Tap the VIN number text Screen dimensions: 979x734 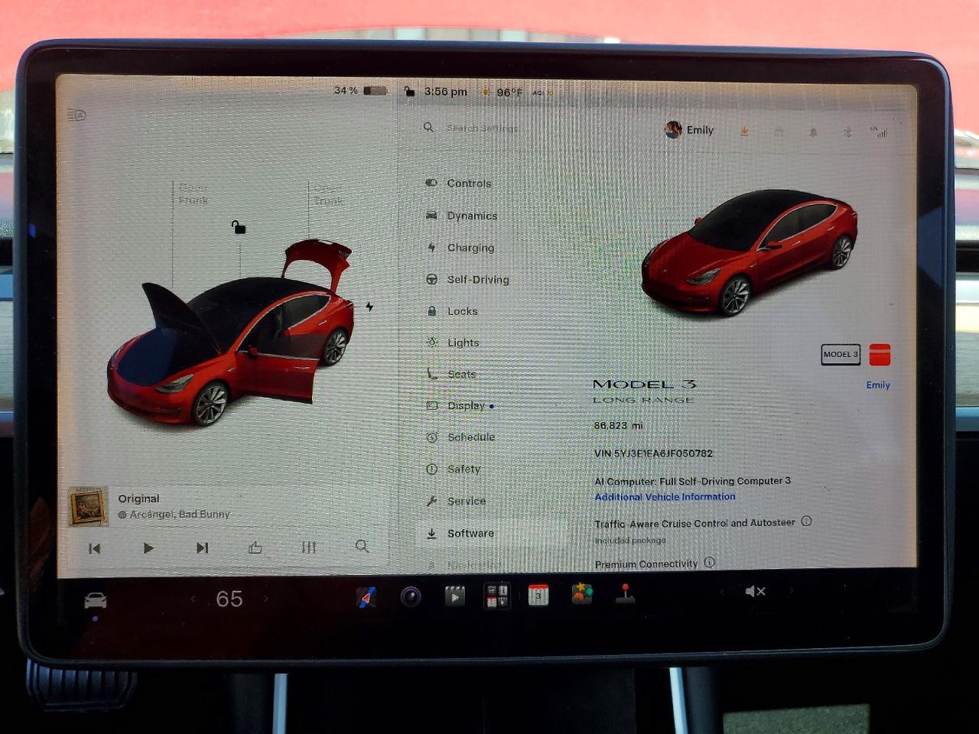tap(653, 453)
